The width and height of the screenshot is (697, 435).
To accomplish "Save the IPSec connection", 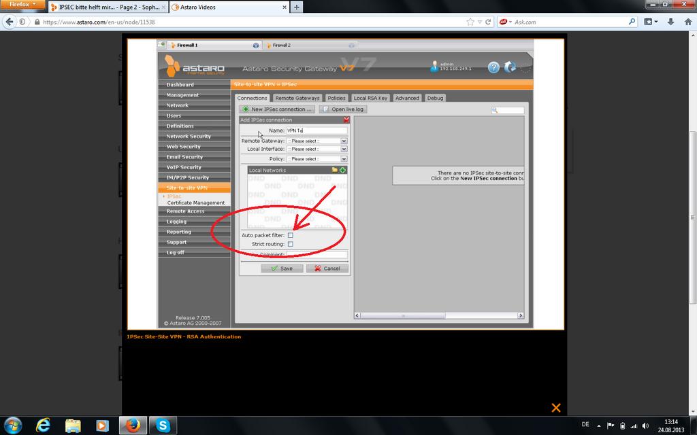I will (x=282, y=268).
